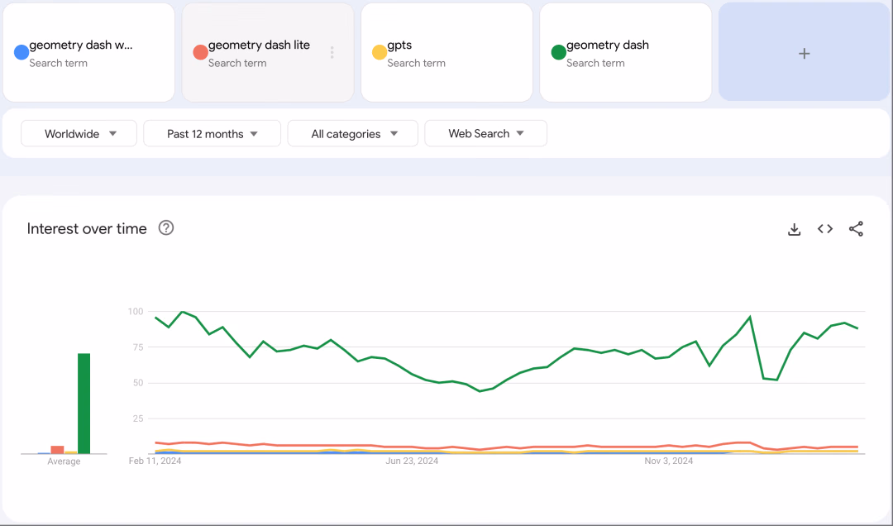The width and height of the screenshot is (893, 526).
Task: Click the 25 y-axis value
Action: (138, 418)
